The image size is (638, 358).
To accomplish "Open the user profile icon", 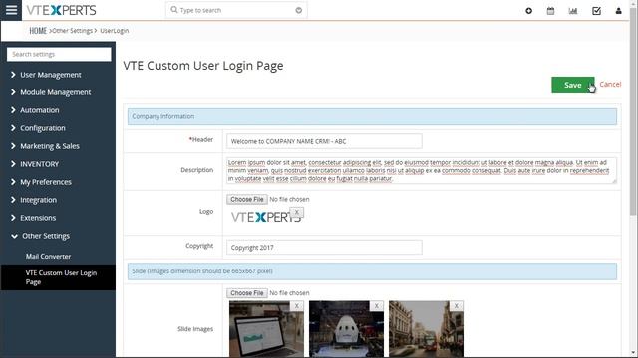I will pyautogui.click(x=618, y=11).
